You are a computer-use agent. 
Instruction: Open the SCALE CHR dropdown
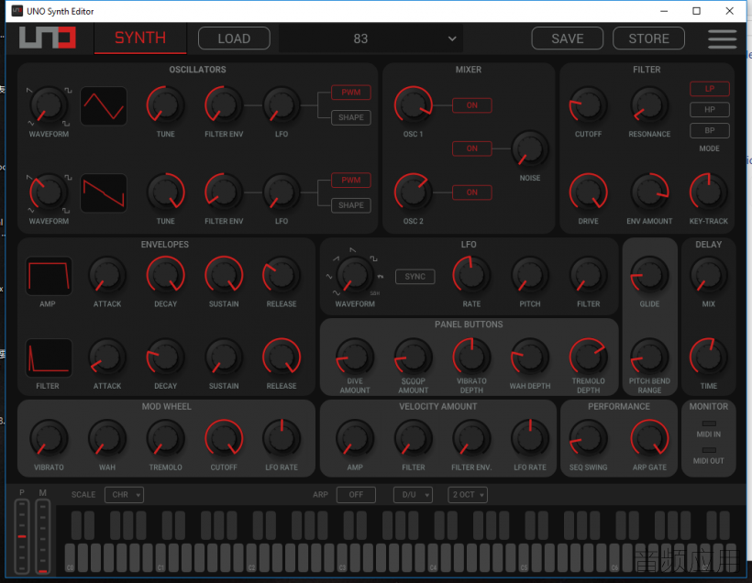124,495
